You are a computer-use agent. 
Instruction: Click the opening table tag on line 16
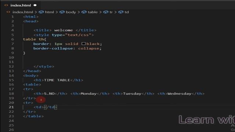pos(32,85)
